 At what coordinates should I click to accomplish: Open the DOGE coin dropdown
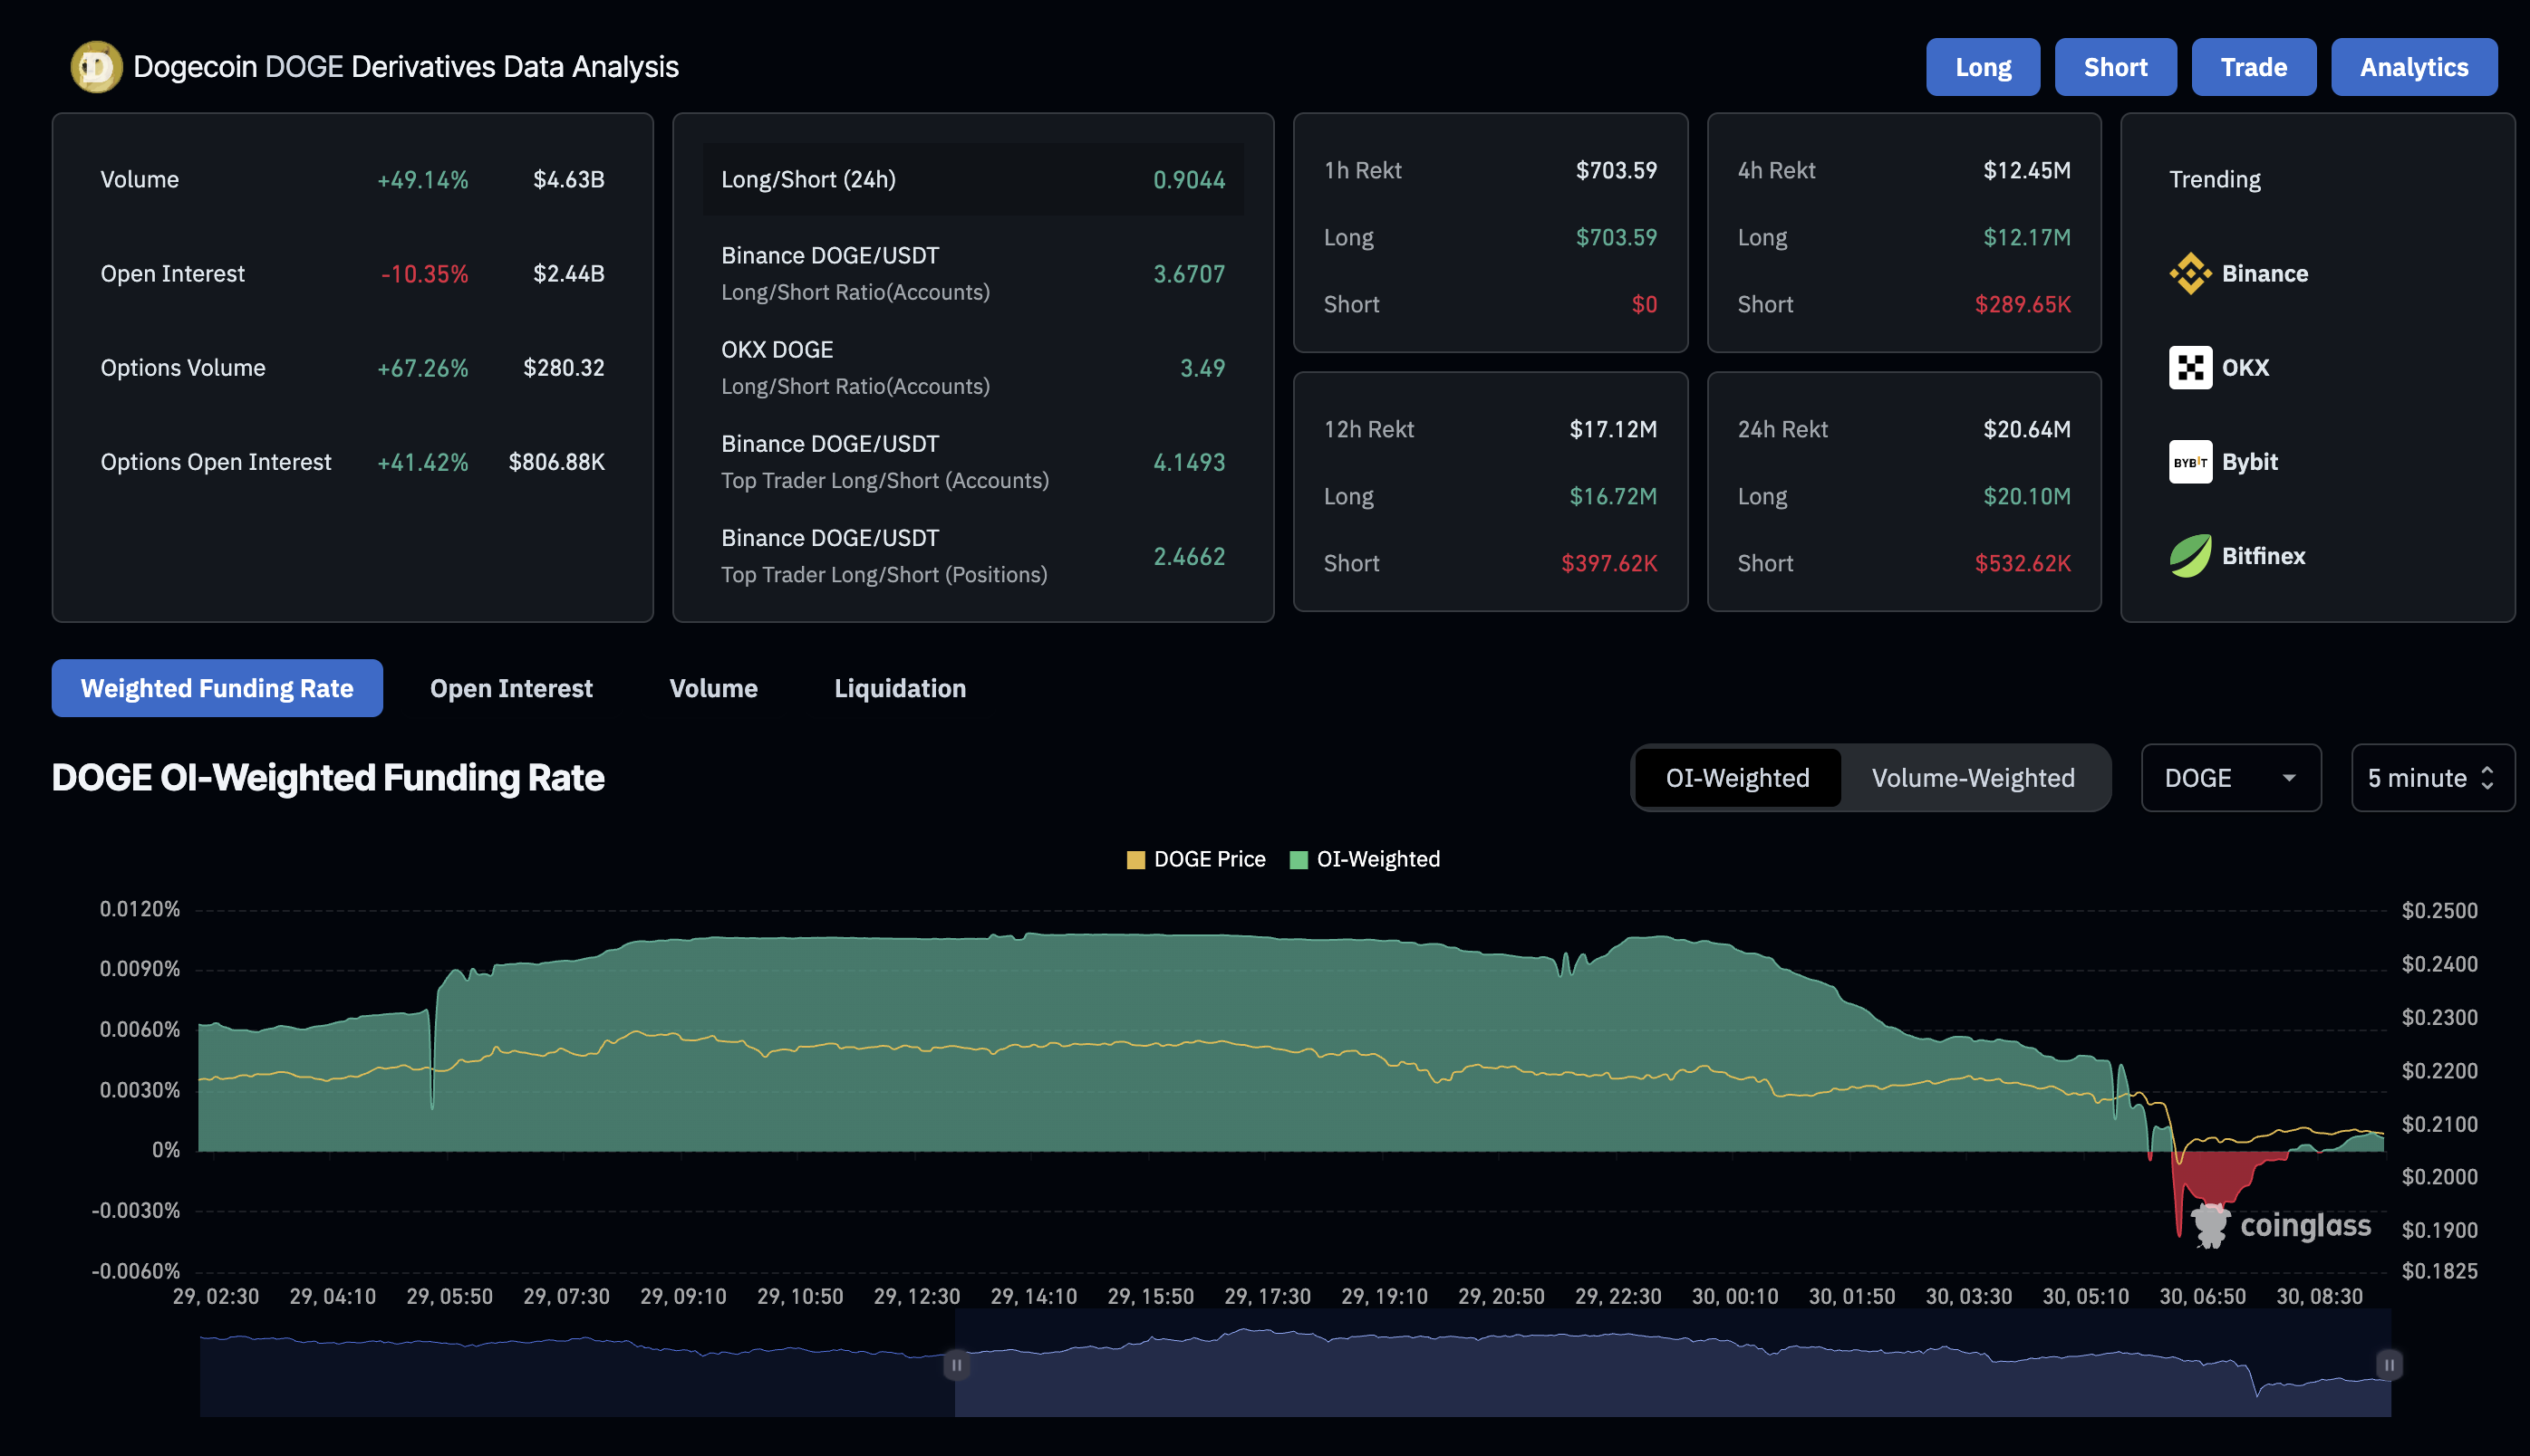coord(2230,778)
